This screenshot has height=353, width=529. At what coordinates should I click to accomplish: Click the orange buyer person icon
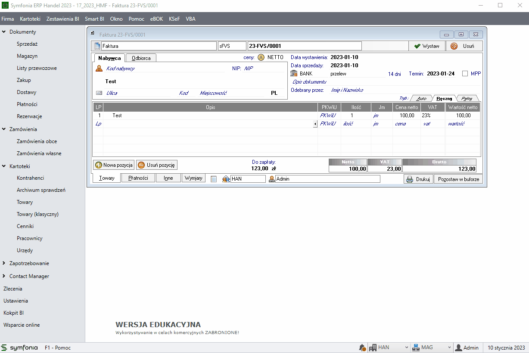coord(99,68)
